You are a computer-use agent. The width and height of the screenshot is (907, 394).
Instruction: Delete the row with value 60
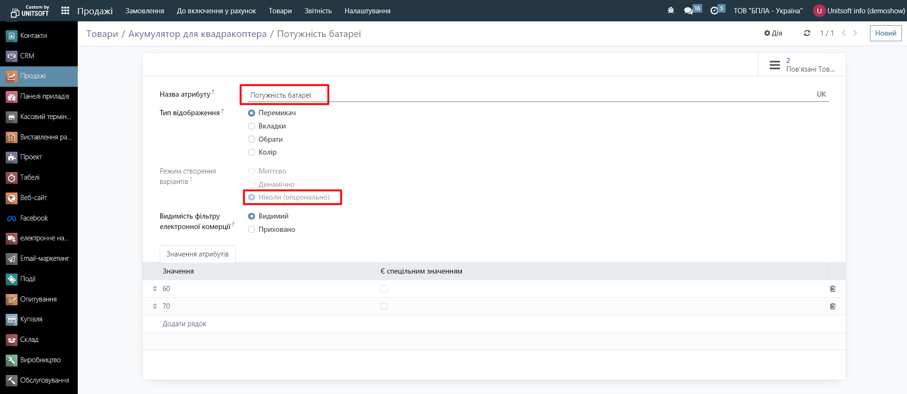833,289
